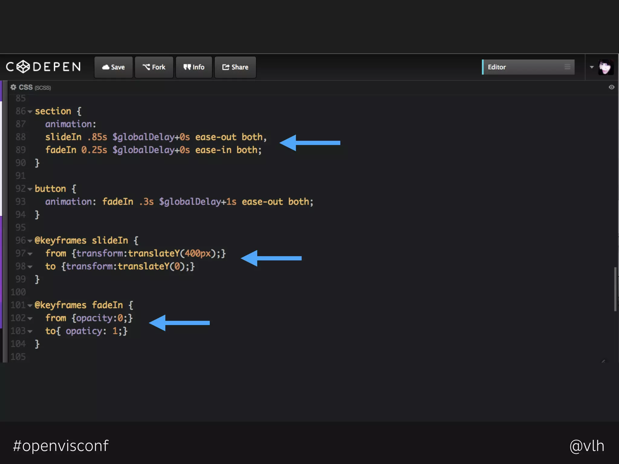Click the Share button
Viewport: 619px width, 464px height.
click(235, 67)
